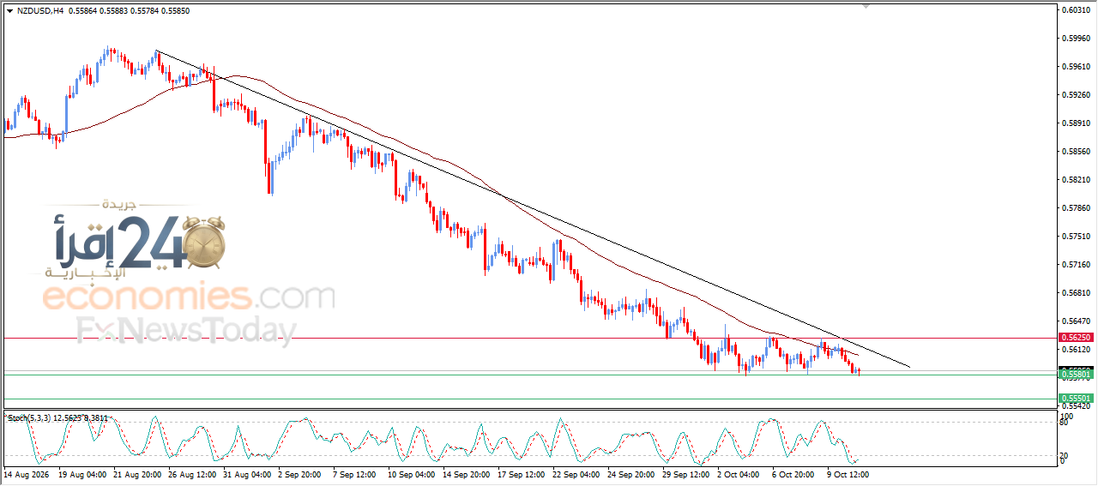Click the 19 Aug 04:00 time label
This screenshot has height=486, width=1098.
pos(82,473)
